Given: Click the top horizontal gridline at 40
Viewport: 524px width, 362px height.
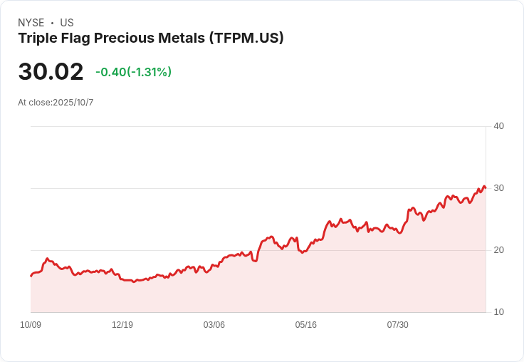Looking at the screenshot, I should [256, 127].
